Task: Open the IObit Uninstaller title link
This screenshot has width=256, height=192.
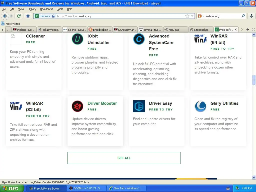Action: (98, 39)
